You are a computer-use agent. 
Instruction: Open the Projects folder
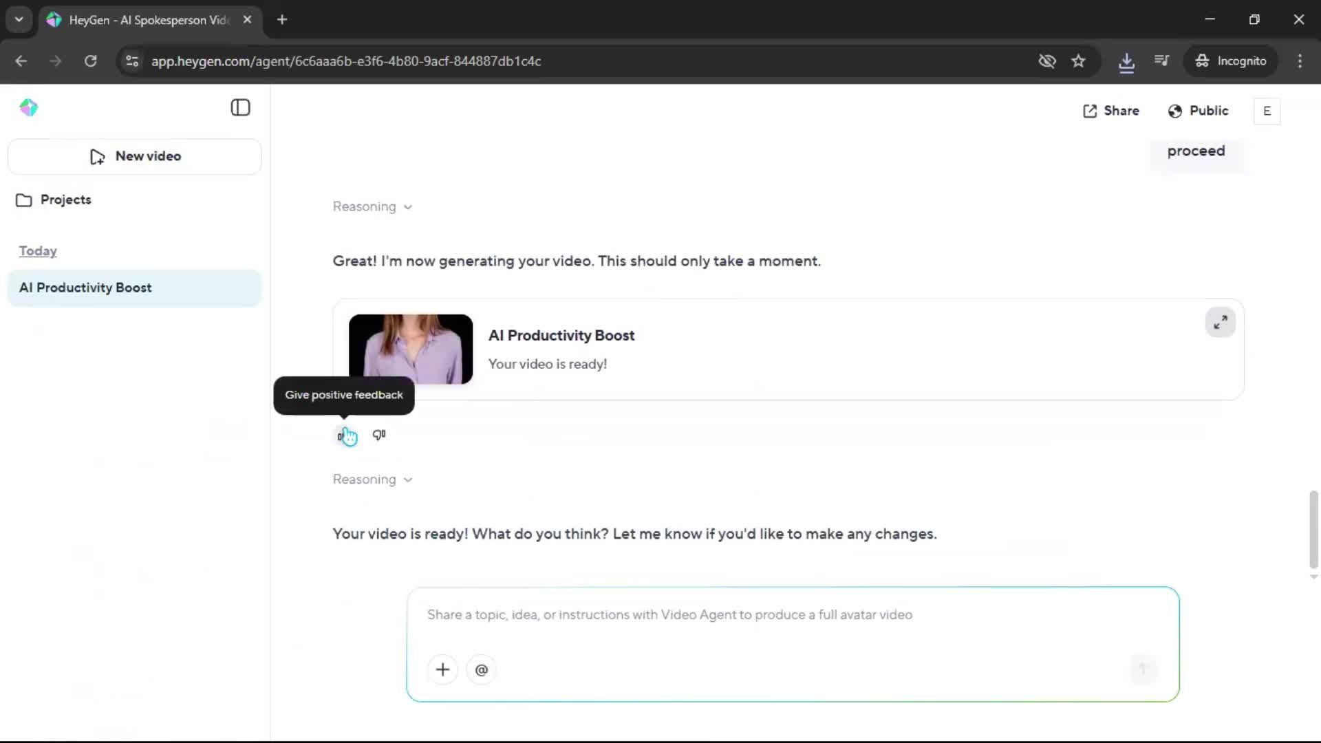pos(54,200)
